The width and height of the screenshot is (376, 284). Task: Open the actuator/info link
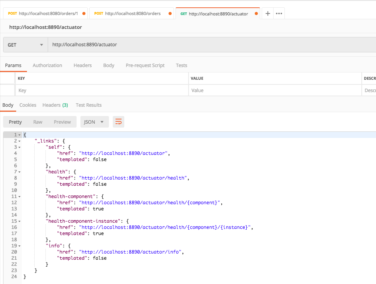pyautogui.click(x=130, y=252)
